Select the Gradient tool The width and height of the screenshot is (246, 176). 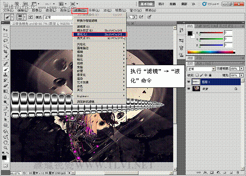click(5, 91)
